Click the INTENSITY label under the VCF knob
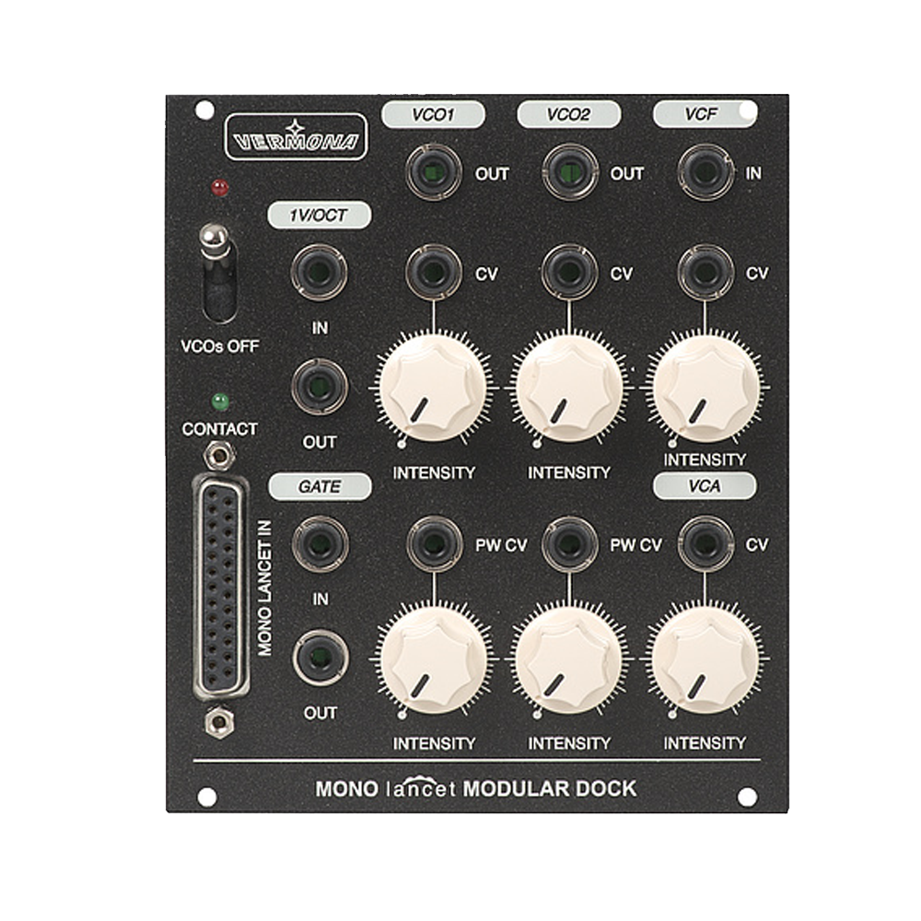 point(705,460)
